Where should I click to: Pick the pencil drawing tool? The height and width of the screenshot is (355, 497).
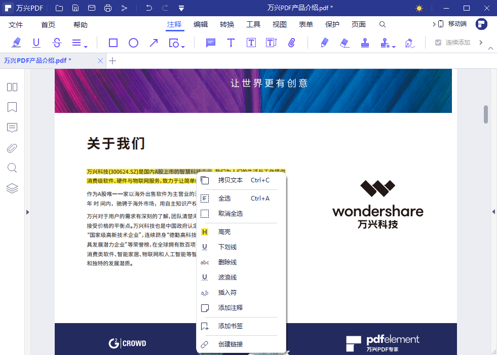(324, 43)
